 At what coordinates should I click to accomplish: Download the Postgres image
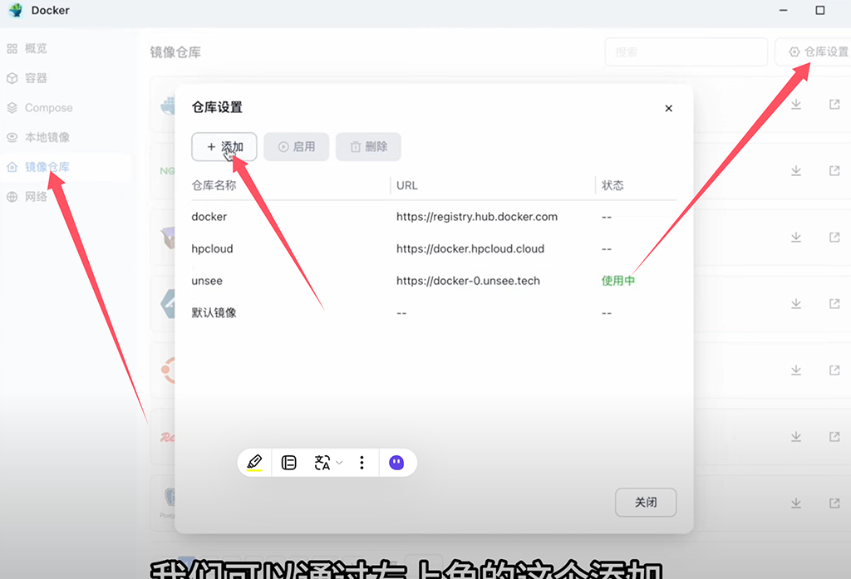(x=795, y=503)
